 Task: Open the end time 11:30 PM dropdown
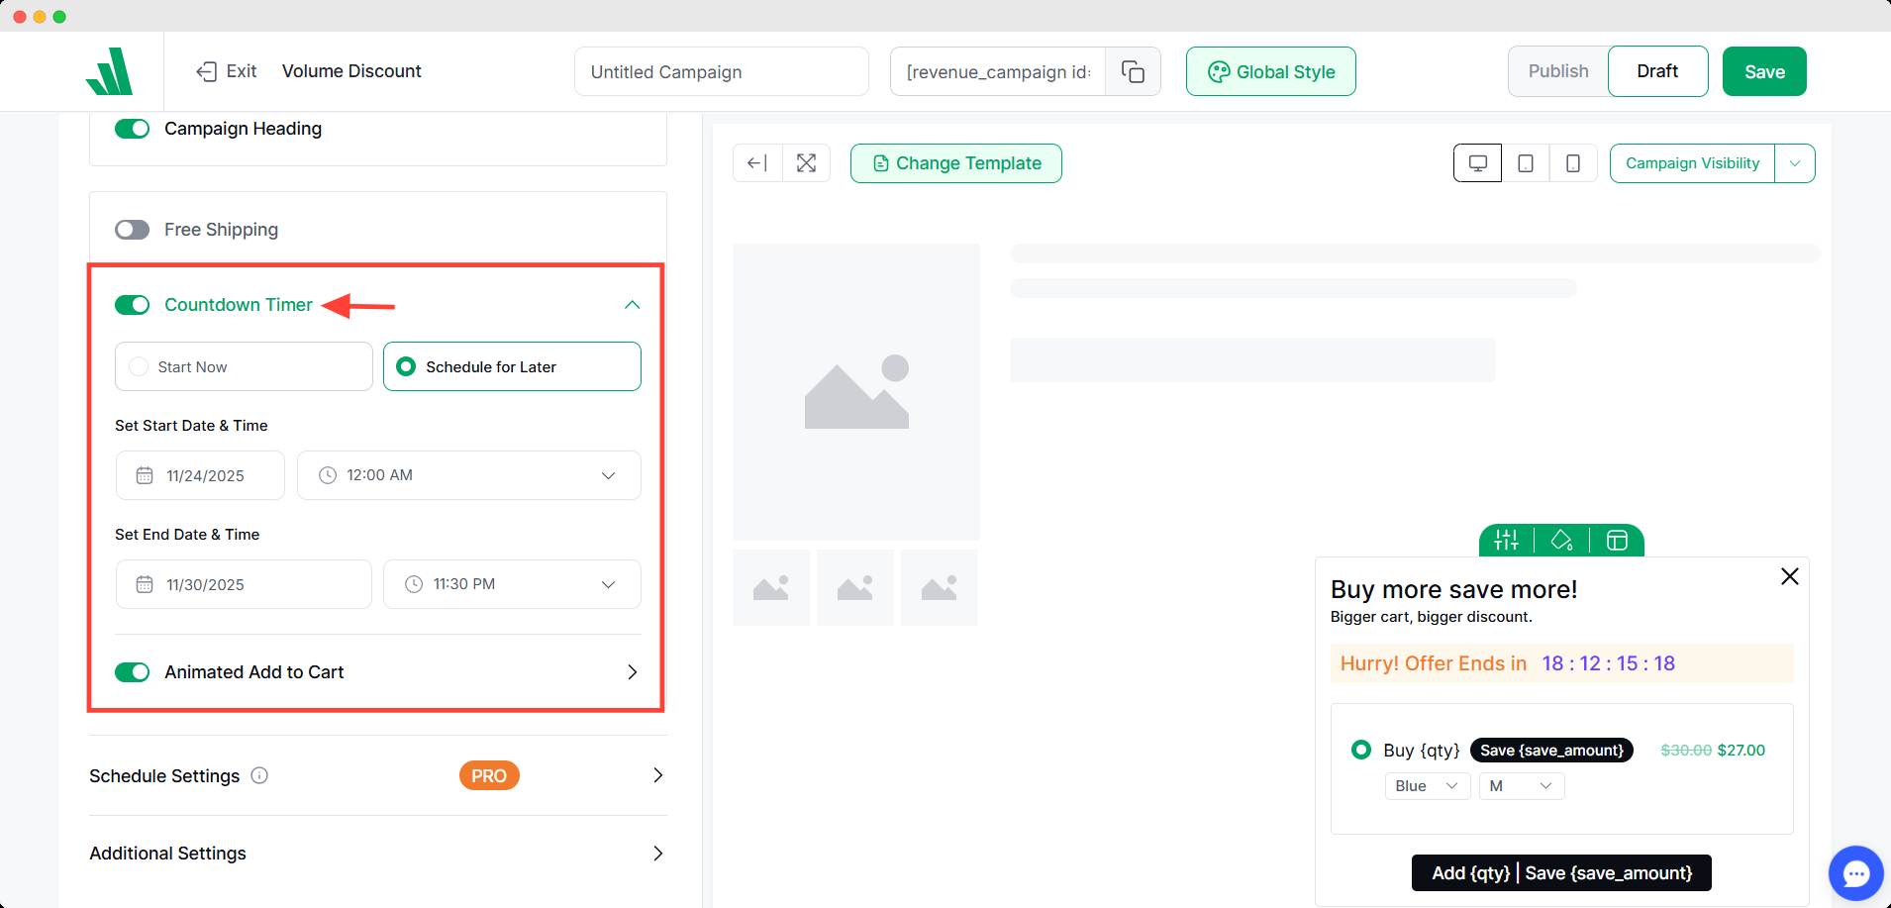(511, 584)
